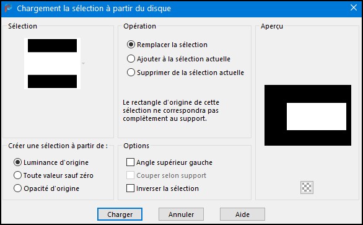Close the Chargement la sélection dialog
The height and width of the screenshot is (225, 363).
[x=354, y=7]
